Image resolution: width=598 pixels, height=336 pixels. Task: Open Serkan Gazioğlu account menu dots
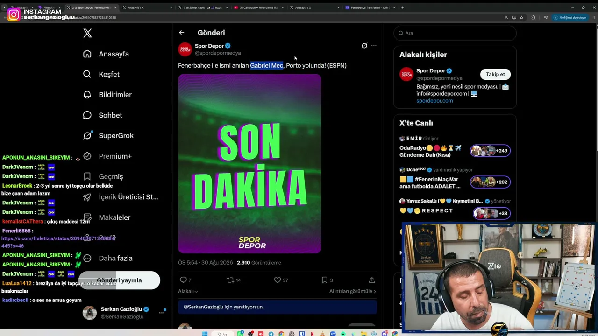(x=162, y=312)
